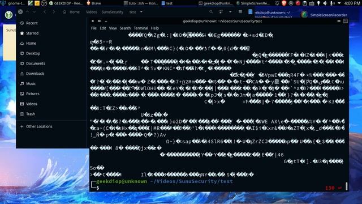Switch to GEEKDIOP KeePass taskbar entry
The image size is (362, 204).
pos(66,3)
